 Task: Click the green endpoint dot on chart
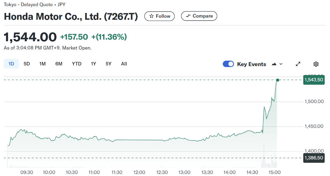[x=277, y=80]
